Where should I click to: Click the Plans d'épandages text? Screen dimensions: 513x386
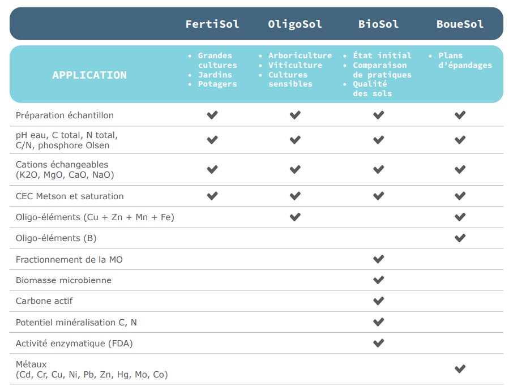(x=465, y=61)
